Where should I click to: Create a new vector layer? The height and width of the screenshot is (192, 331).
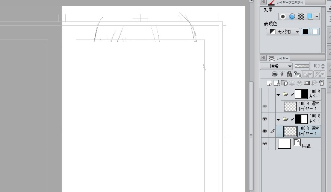click(277, 83)
